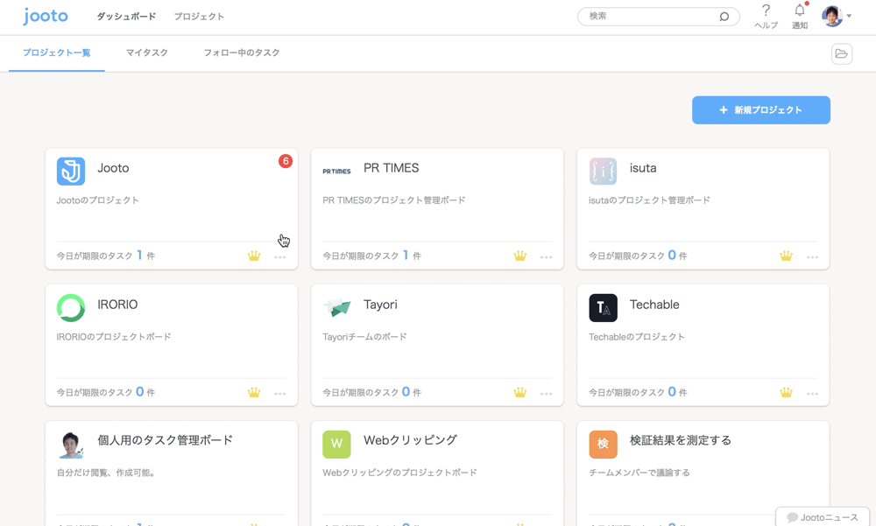Screen dimensions: 876x526
Task: Click into the 検索 search field
Action: coord(648,17)
